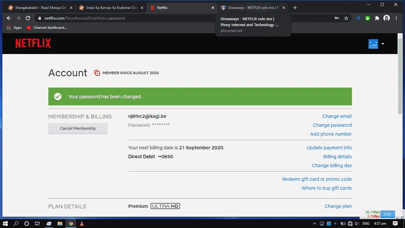The height and width of the screenshot is (228, 405).
Task: Click the Chrome taskbar icon
Action: (x=71, y=224)
